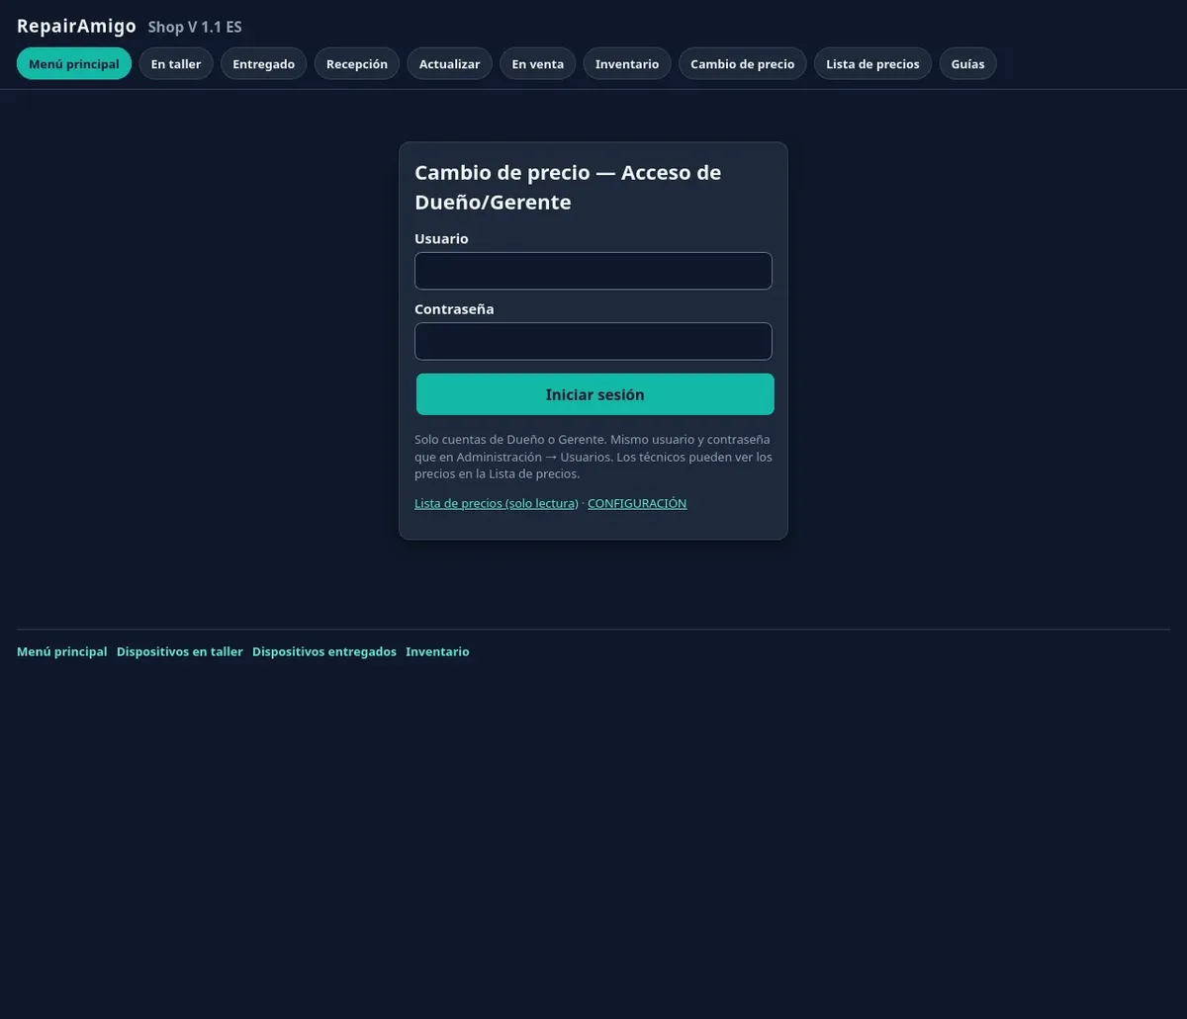Open footer link Dispositivos en taller
Screen dimensions: 1187x1019
coord(180,651)
